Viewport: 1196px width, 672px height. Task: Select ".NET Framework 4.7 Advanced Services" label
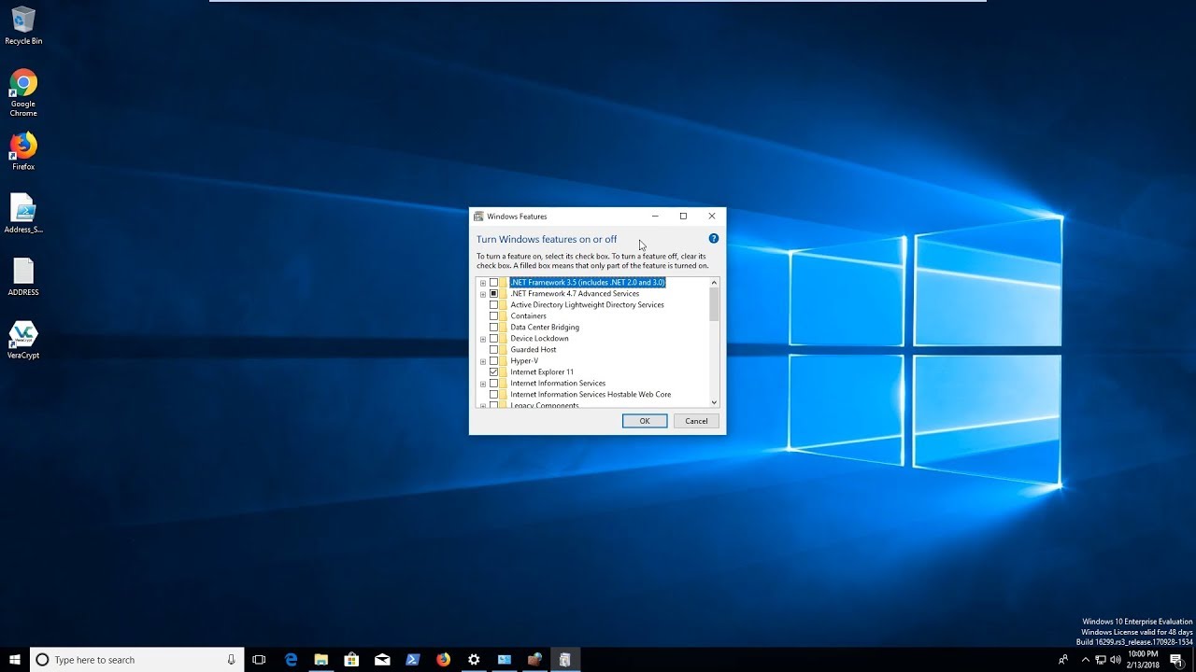(x=575, y=294)
